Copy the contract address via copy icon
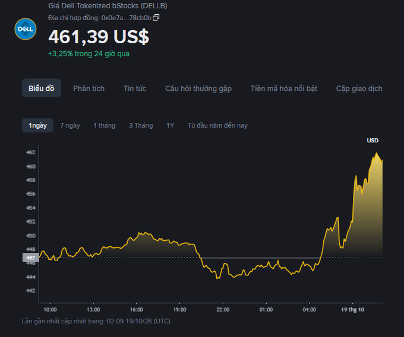Screen dimensions: 404x337 coord(156,17)
